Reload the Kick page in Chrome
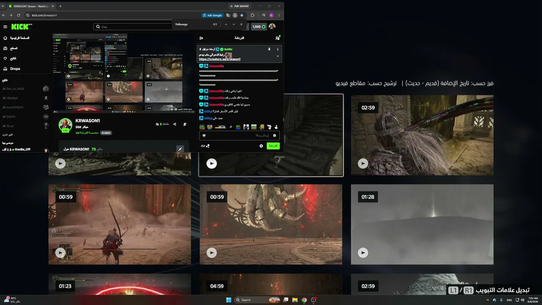The width and height of the screenshot is (542, 305). pos(19,15)
